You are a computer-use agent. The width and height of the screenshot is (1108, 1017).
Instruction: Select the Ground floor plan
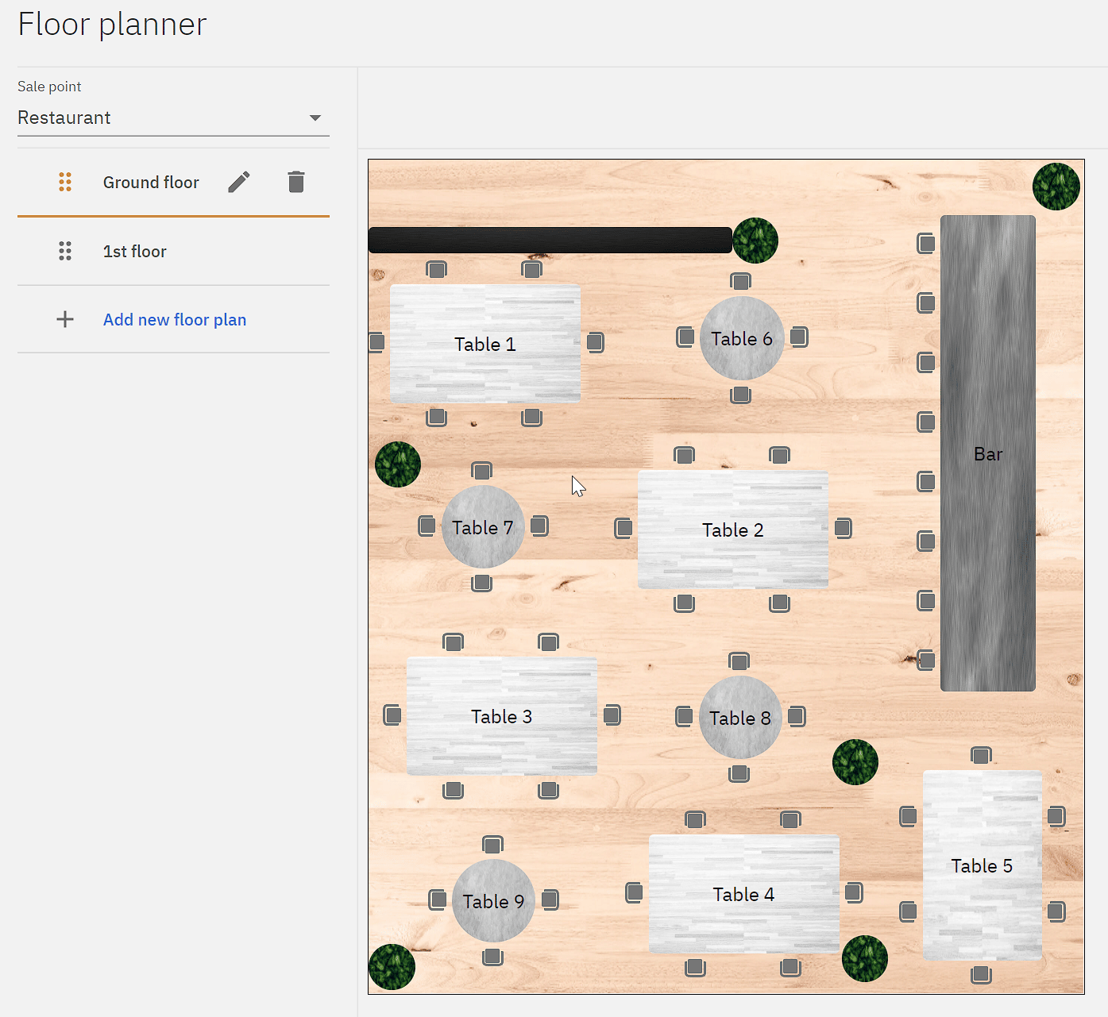coord(151,183)
